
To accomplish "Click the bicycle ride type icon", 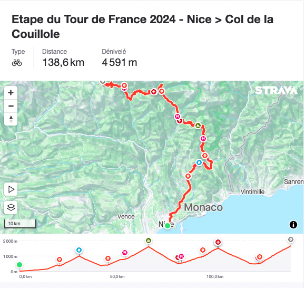I will [17, 63].
